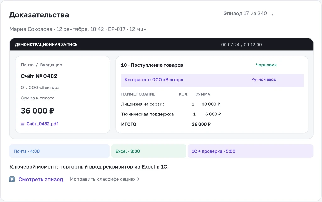Open the Эпизод 17 из 240 selector
Viewport: 322px width, 202px height.
248,14
